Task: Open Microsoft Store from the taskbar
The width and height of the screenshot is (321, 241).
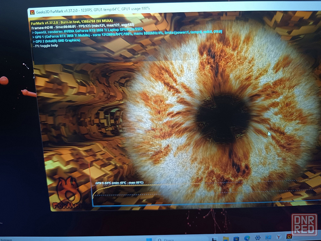Action: (x=236, y=238)
